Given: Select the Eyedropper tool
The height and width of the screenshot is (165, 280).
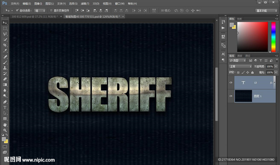Looking at the screenshot, I should [5, 51].
